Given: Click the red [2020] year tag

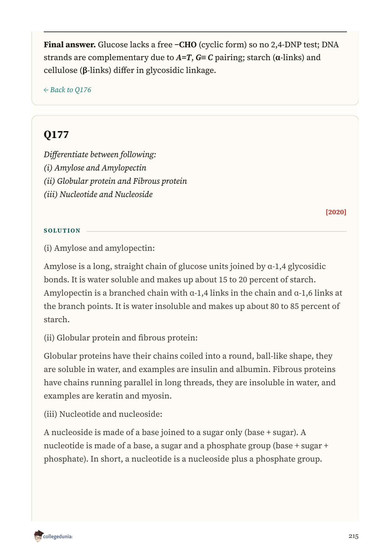Looking at the screenshot, I should [x=336, y=212].
